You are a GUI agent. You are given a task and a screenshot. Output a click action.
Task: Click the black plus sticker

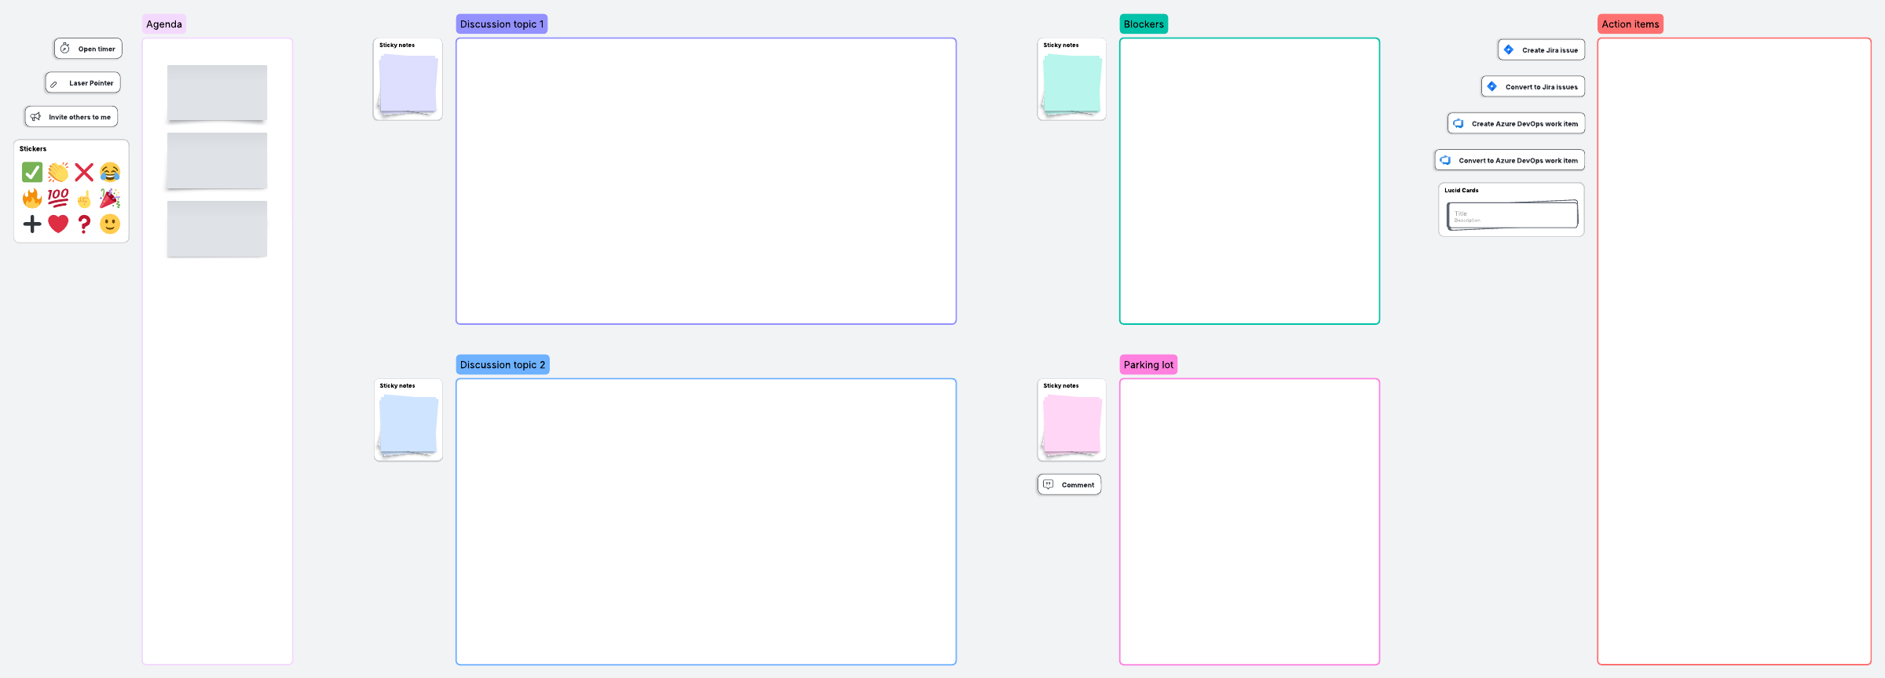point(32,224)
